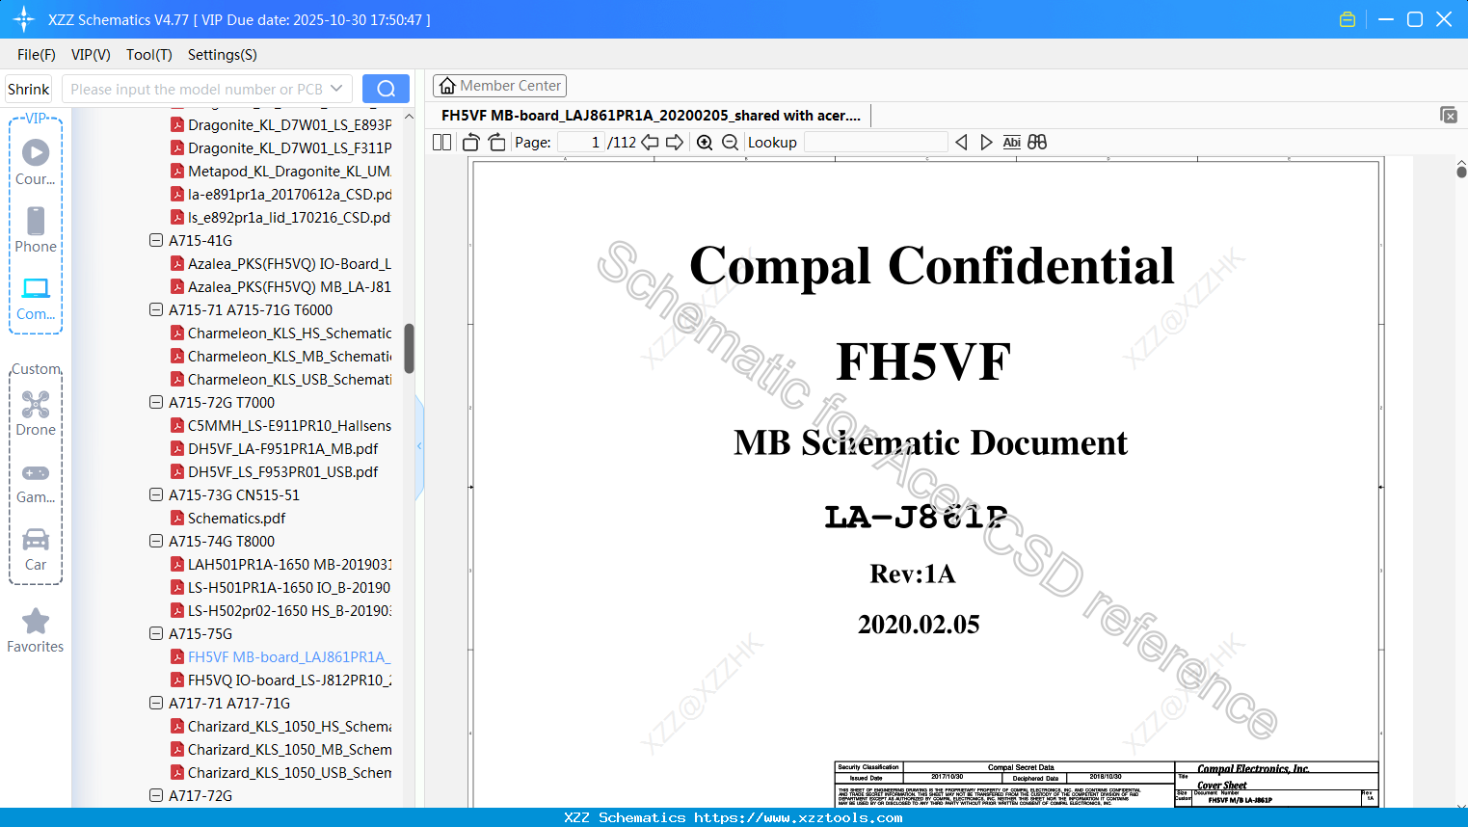
Task: Open la-e891pr1a_20170612a_CSD file
Action: [281, 194]
